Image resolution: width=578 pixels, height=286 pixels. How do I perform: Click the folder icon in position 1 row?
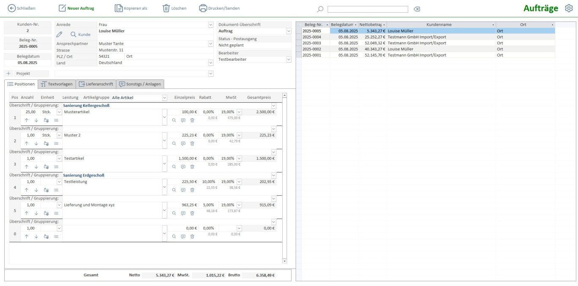click(47, 120)
